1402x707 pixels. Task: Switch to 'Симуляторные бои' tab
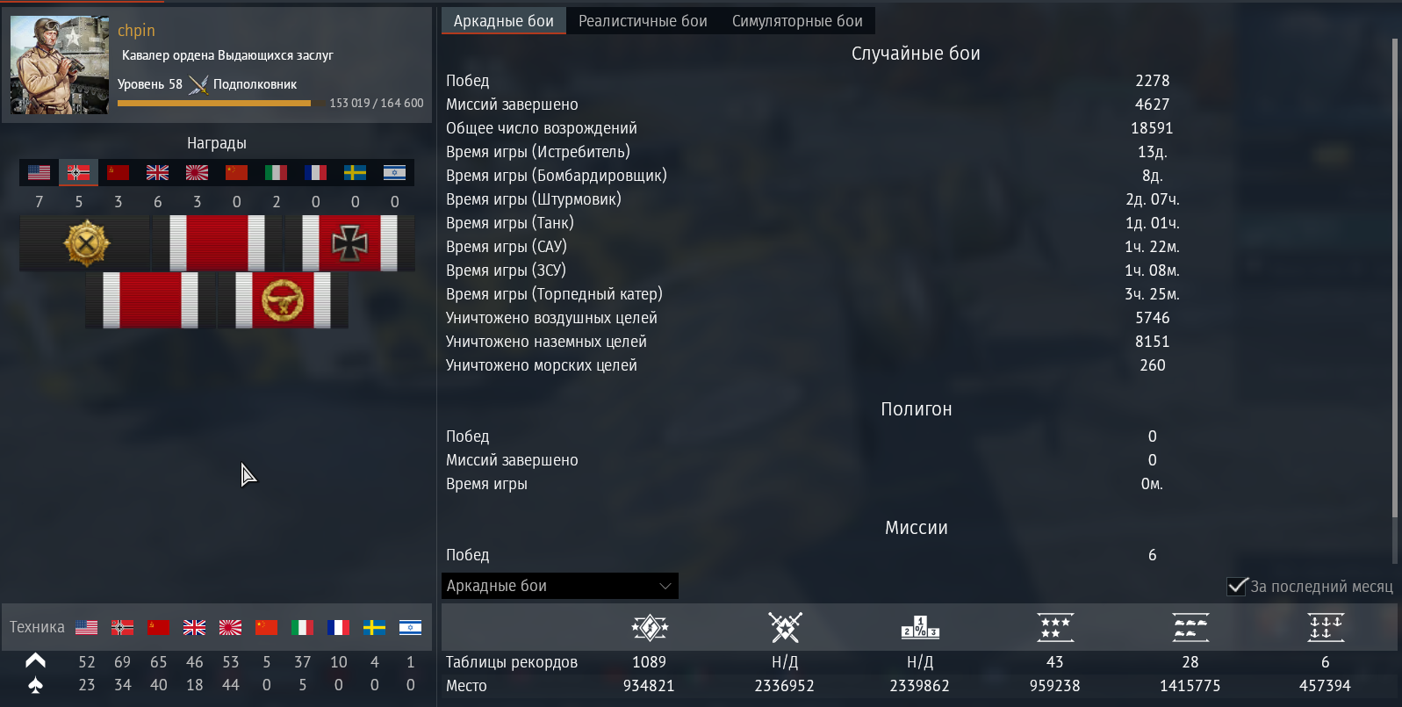pyautogui.click(x=797, y=21)
